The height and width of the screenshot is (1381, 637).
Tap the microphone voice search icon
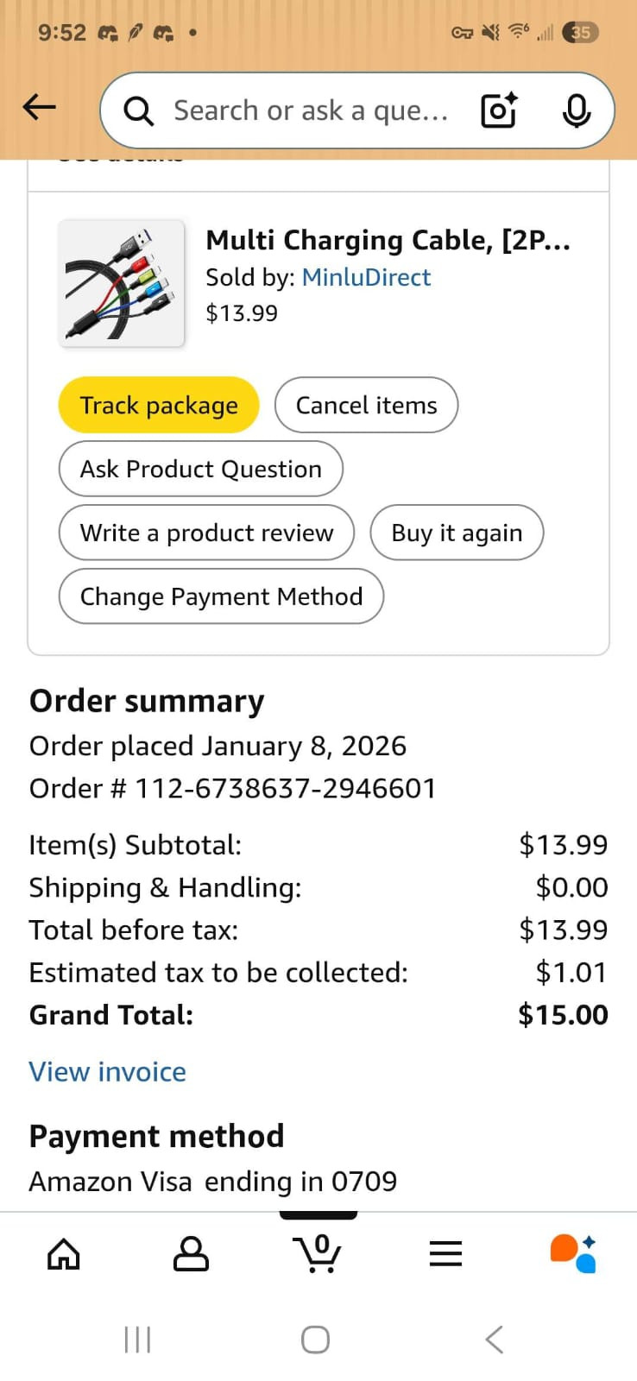[576, 110]
